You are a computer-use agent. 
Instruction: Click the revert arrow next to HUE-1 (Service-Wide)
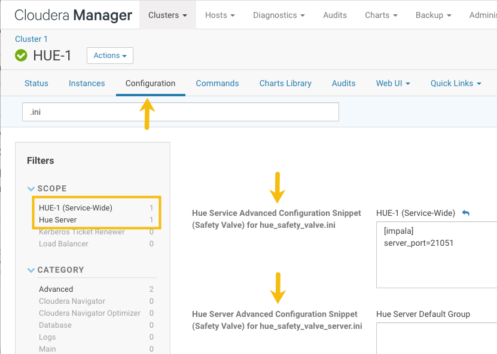[x=466, y=213]
